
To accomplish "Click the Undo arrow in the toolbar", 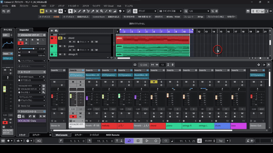I will pos(4,11).
